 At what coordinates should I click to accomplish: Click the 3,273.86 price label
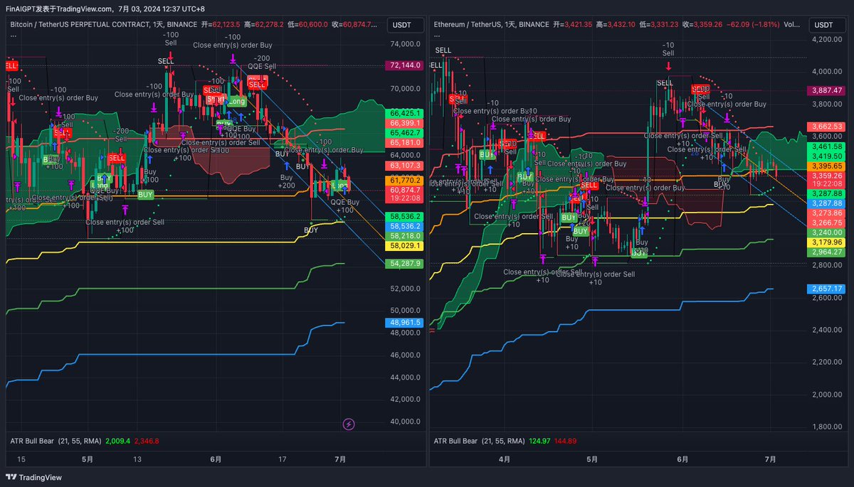(826, 213)
